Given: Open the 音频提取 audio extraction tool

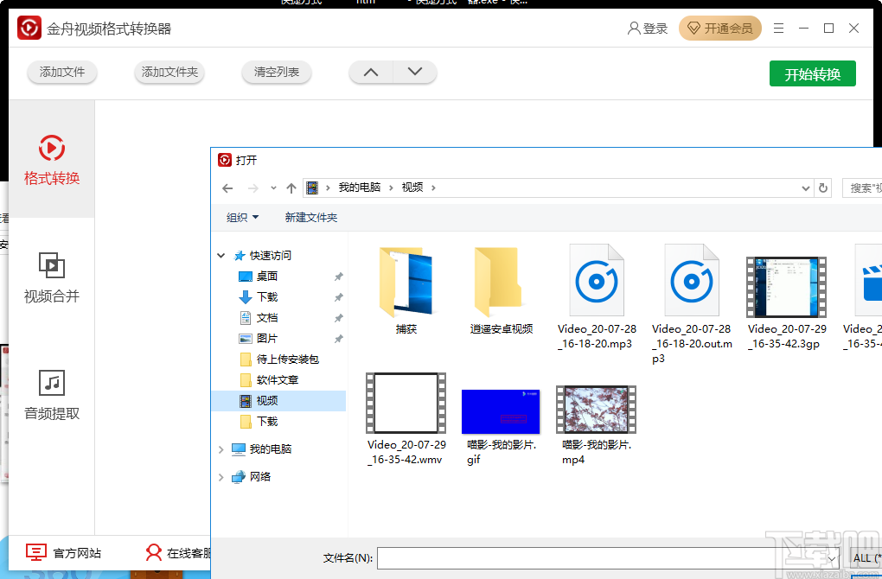Looking at the screenshot, I should click(x=52, y=394).
